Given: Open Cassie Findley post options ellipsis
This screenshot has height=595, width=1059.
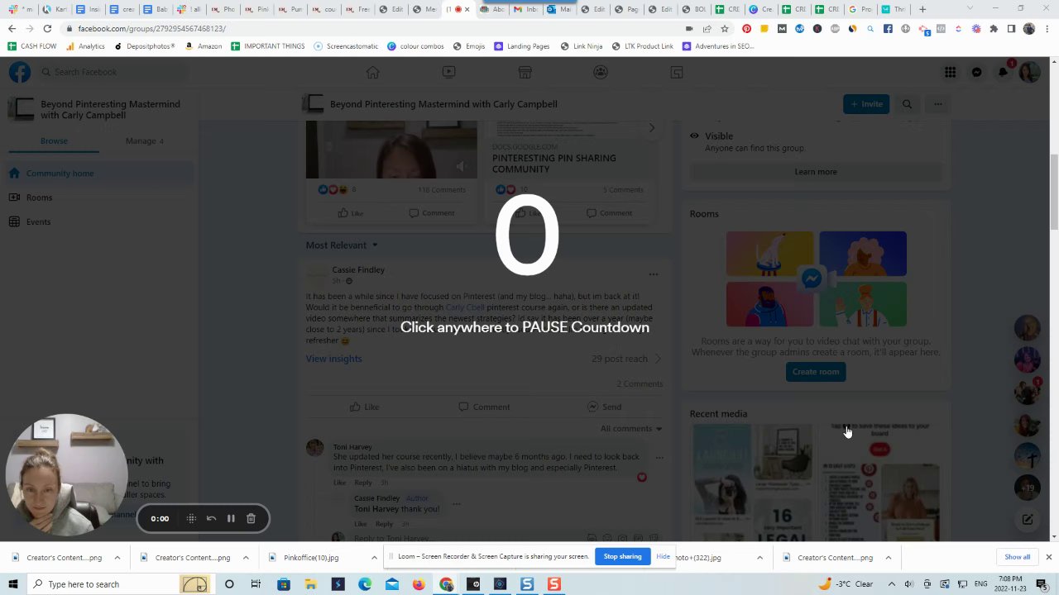Looking at the screenshot, I should point(654,274).
